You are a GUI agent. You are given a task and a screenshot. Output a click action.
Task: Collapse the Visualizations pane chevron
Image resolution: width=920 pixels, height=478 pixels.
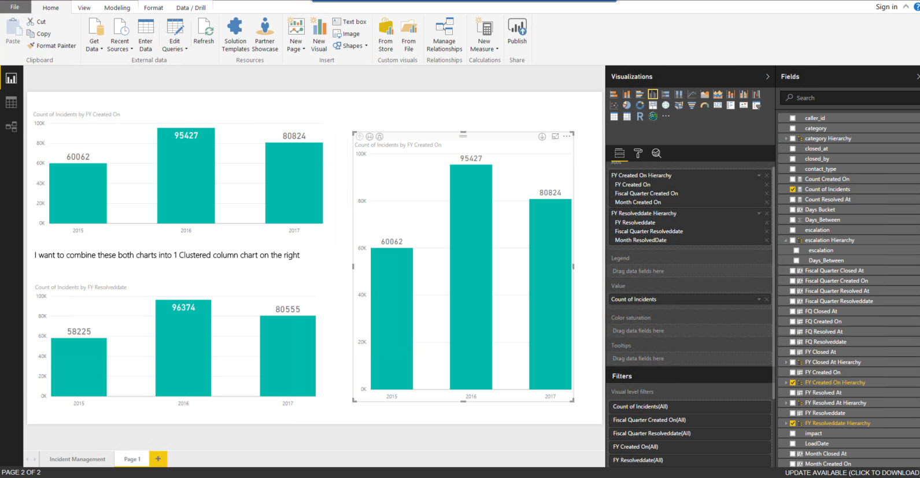(x=767, y=76)
